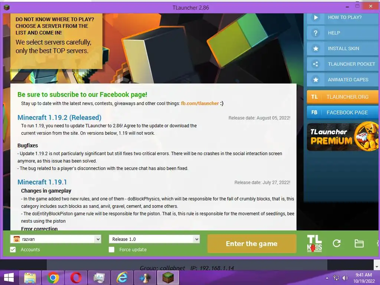Click the Help label in sidebar
The image size is (380, 285).
pos(334,33)
